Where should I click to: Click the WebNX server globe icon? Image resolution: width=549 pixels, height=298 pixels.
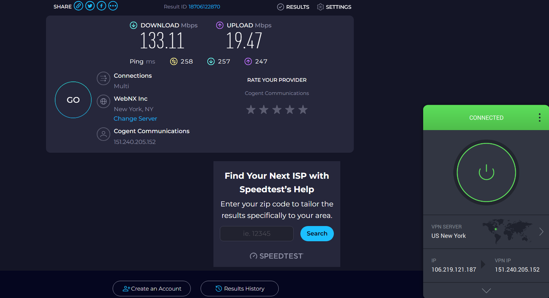pos(104,101)
